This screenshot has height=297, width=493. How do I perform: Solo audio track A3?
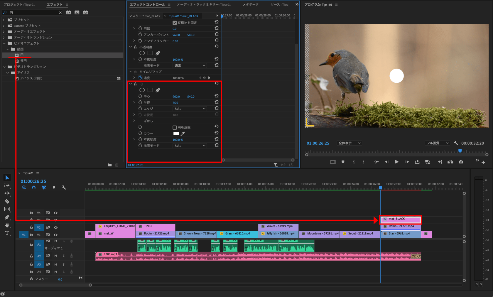pyautogui.click(x=63, y=264)
